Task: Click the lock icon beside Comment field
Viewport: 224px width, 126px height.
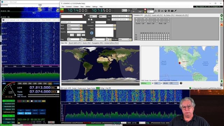Action: coord(115,26)
